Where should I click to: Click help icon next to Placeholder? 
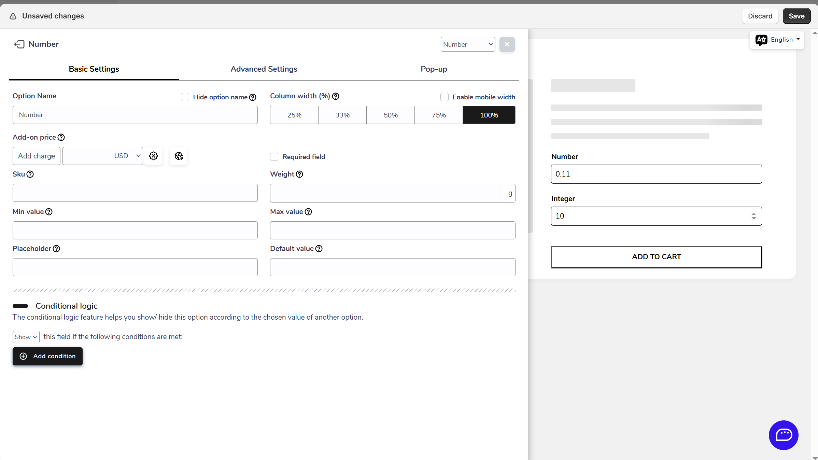click(x=56, y=249)
